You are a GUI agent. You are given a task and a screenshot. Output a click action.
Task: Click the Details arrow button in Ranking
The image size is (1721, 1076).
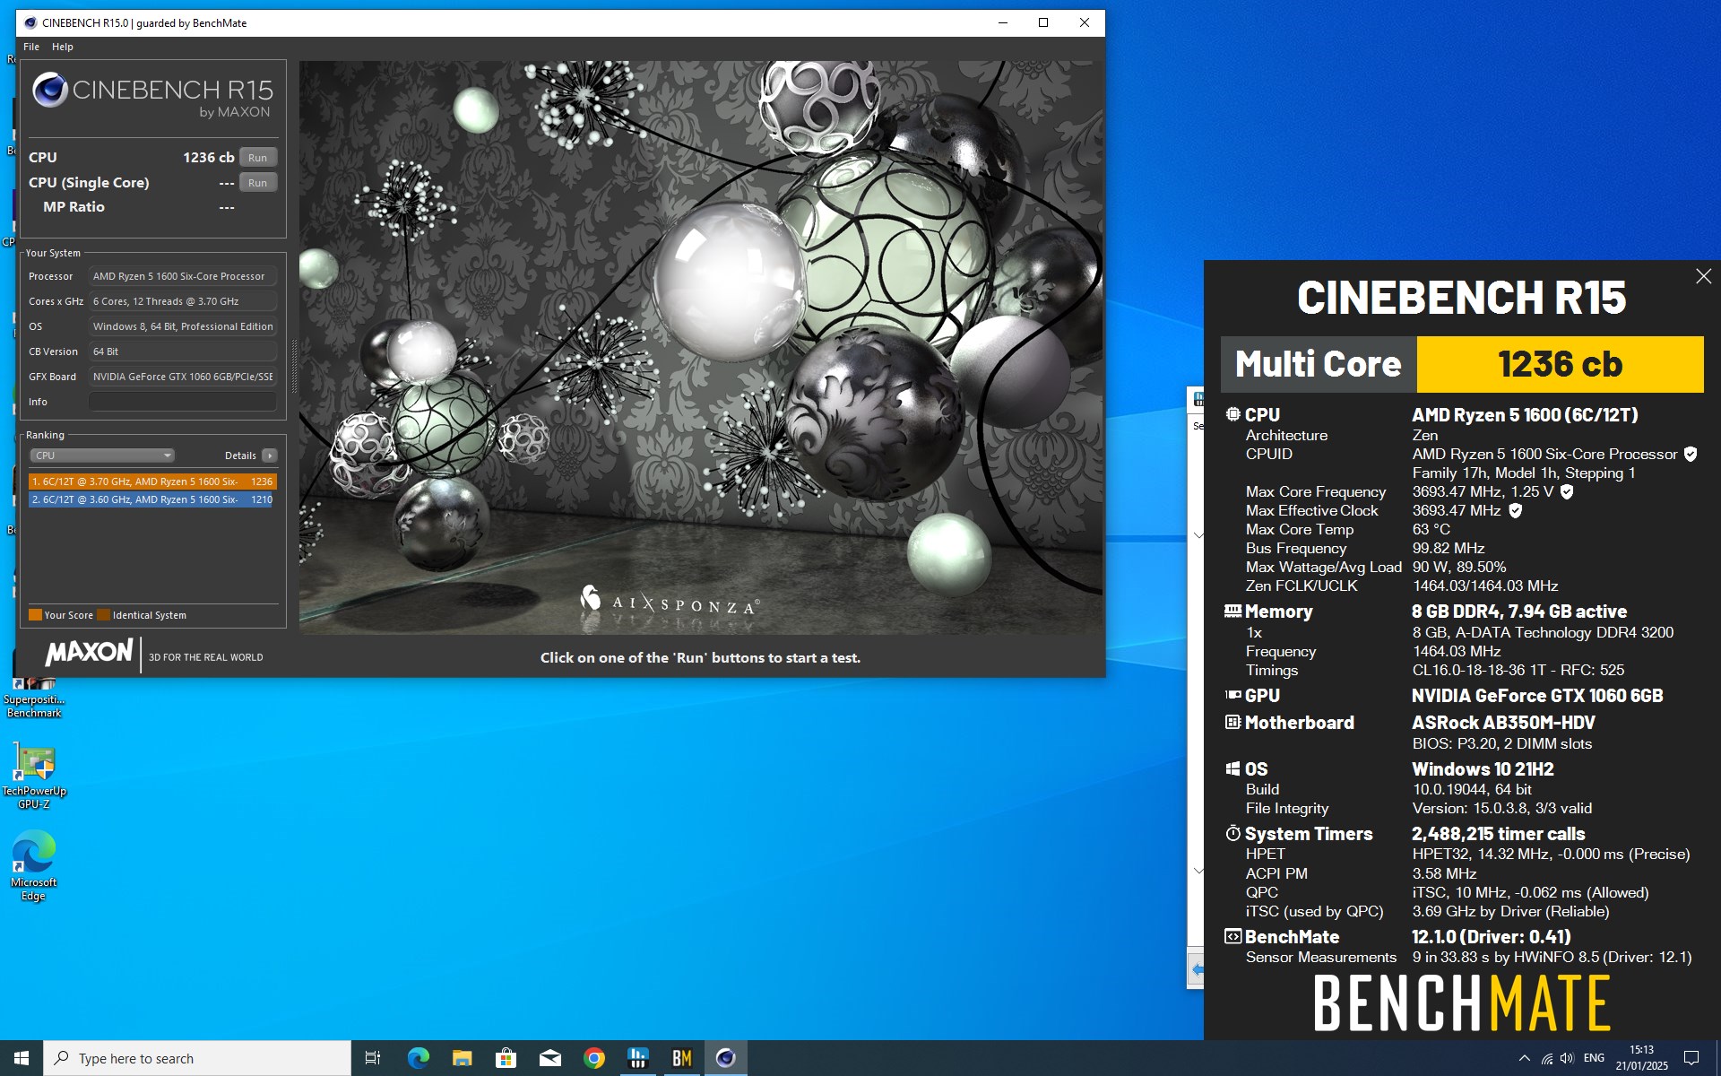tap(270, 456)
